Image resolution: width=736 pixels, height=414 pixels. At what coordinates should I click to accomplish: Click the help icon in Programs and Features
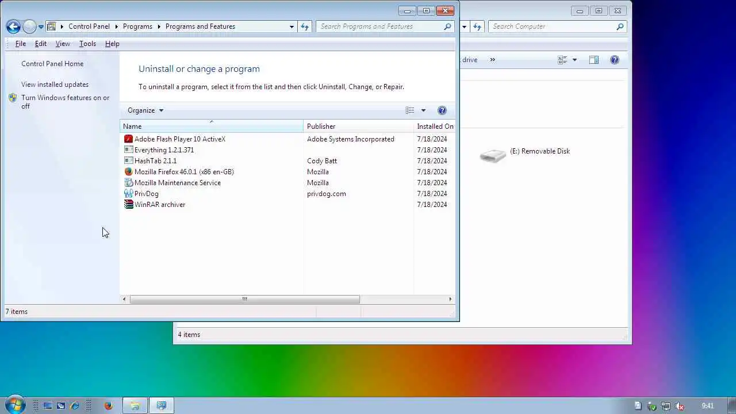click(442, 110)
